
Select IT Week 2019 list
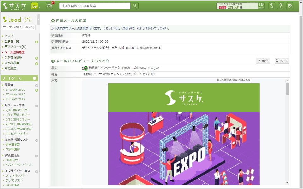tap(15, 94)
